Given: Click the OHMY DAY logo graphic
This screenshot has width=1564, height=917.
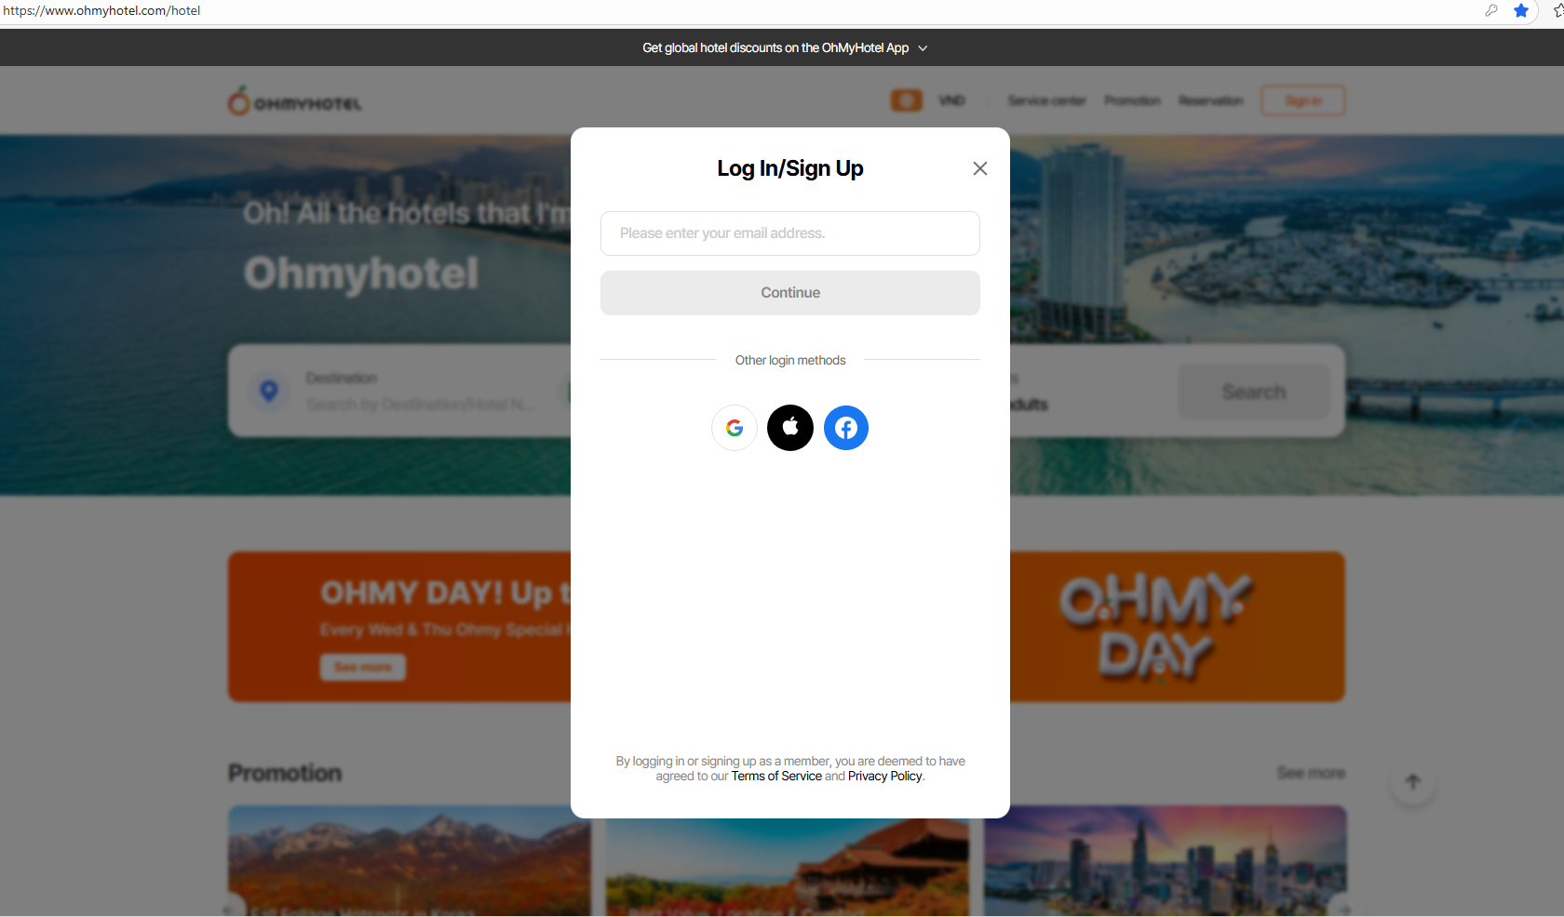Looking at the screenshot, I should (x=1156, y=627).
